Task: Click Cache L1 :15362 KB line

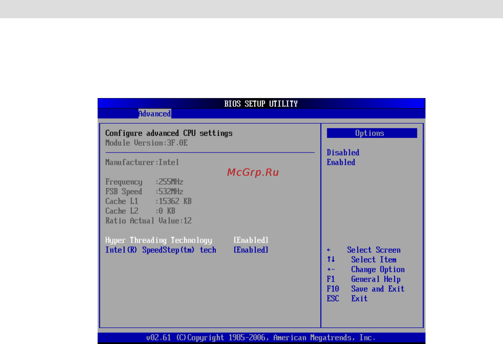Action: pos(149,201)
